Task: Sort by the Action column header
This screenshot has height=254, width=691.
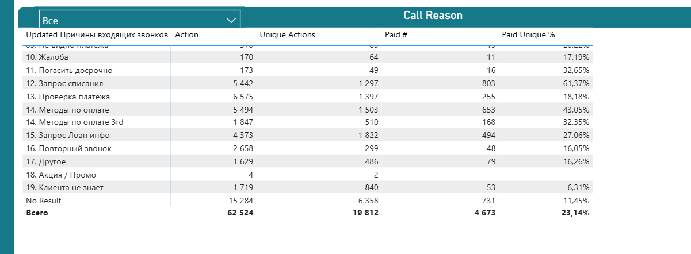Action: click(x=186, y=35)
